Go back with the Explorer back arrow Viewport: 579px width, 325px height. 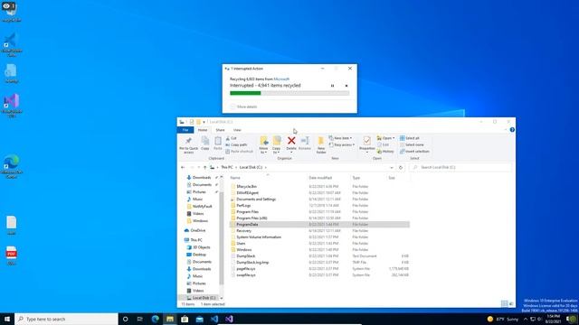[183, 167]
